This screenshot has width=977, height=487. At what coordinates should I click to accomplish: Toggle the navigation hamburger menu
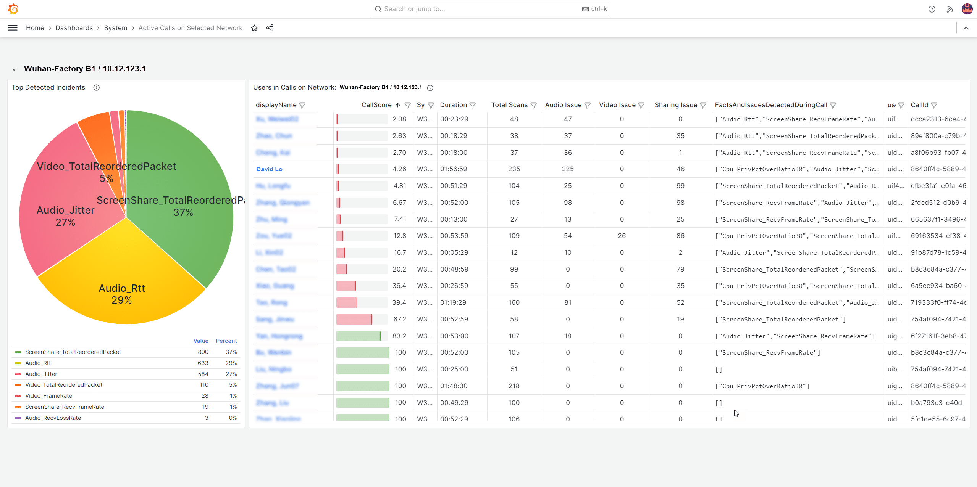13,28
